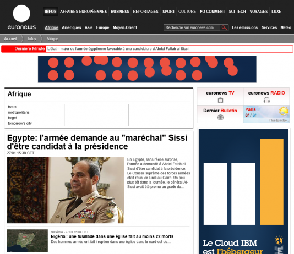Go to the VOYAGES section
294x254 pixels.
(x=259, y=12)
